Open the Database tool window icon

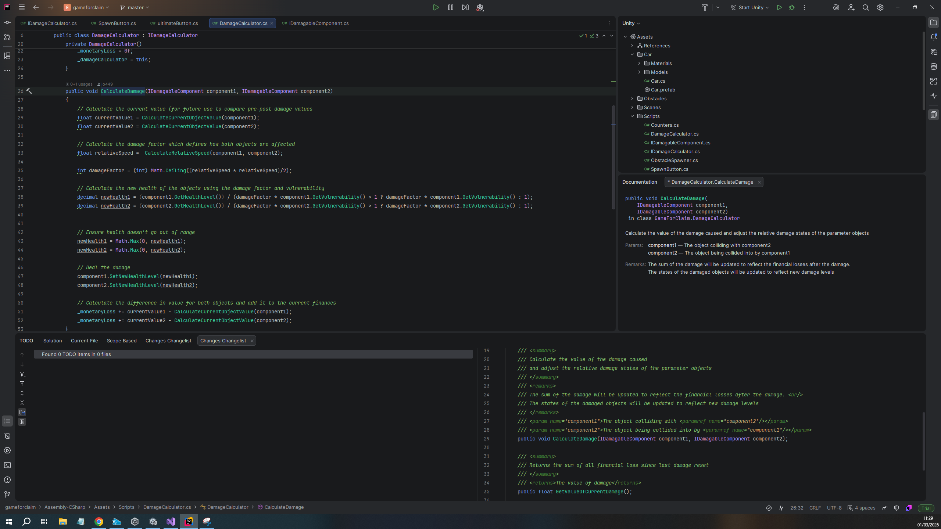934,66
